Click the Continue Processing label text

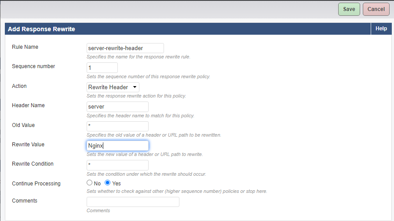point(36,183)
